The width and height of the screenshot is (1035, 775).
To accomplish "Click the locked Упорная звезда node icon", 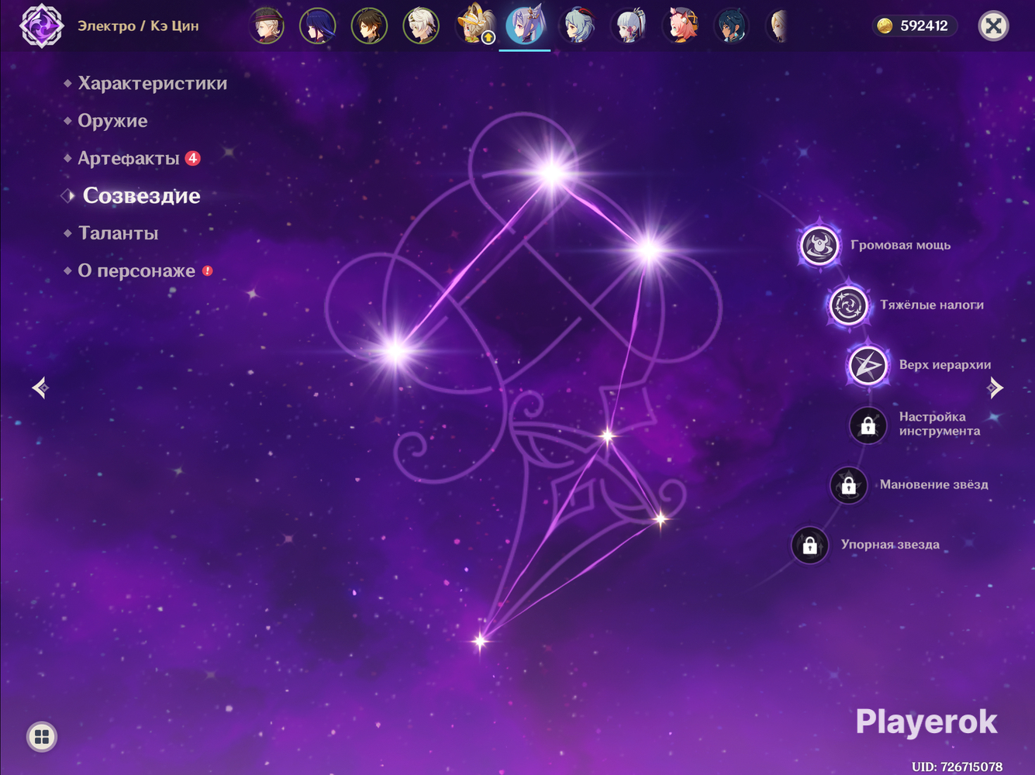I will point(809,546).
